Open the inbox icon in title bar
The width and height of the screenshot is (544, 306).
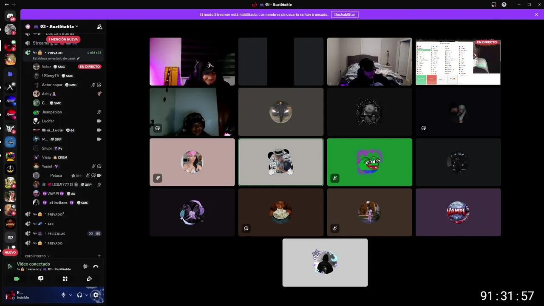494,5
